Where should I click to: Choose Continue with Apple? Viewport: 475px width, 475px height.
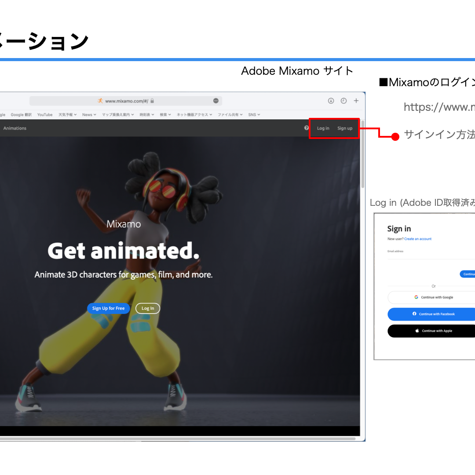(x=431, y=331)
